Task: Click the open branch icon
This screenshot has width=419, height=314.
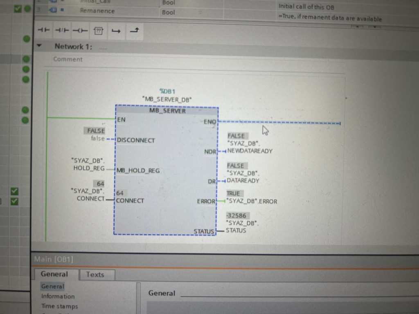Action: point(116,31)
